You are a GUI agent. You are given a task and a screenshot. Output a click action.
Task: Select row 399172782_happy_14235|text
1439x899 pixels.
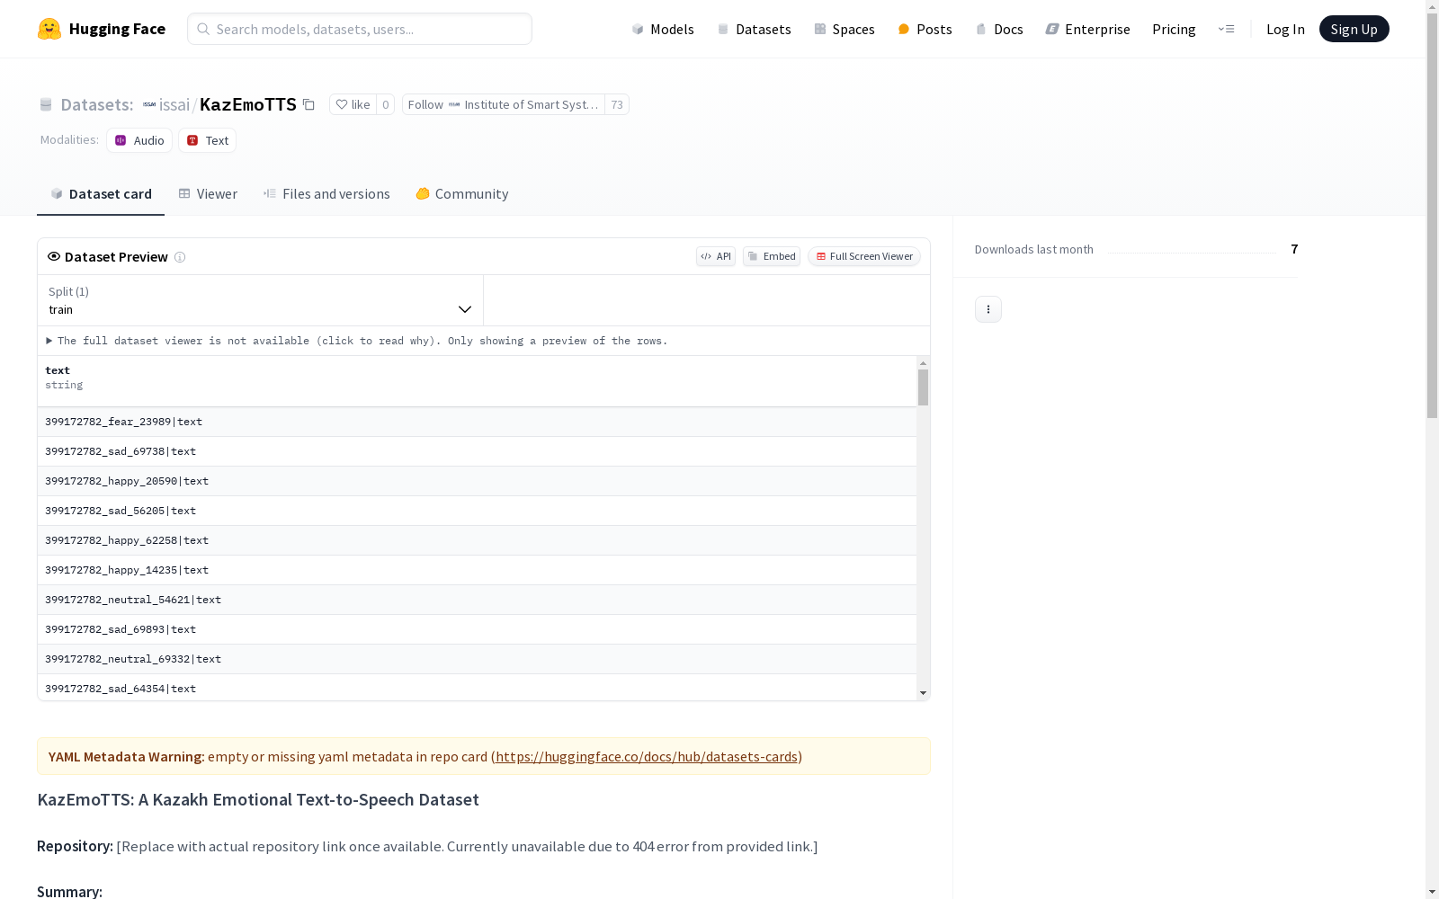click(x=477, y=570)
